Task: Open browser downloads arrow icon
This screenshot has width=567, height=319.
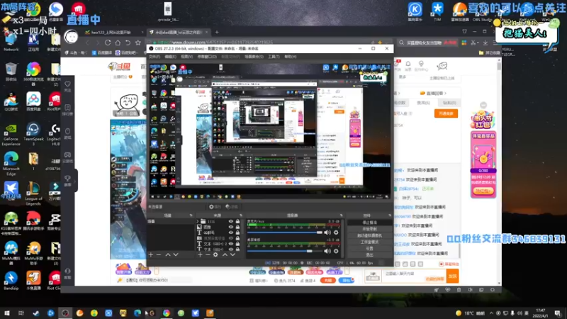Action: coord(485,43)
